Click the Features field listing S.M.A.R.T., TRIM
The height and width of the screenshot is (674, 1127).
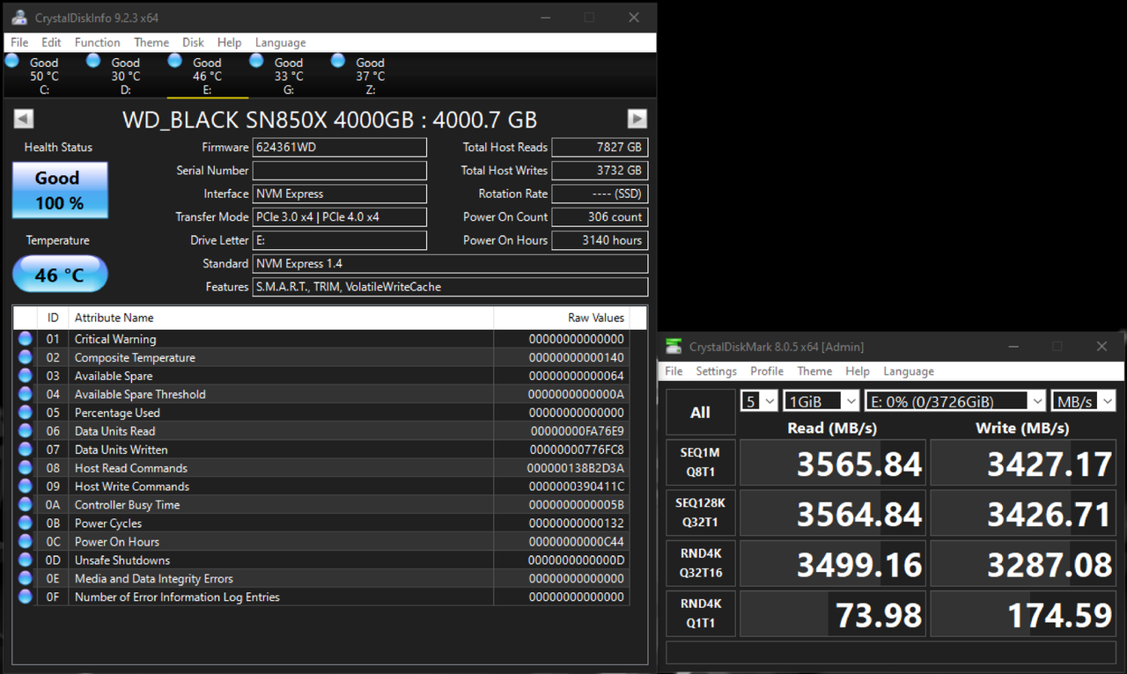coord(451,287)
